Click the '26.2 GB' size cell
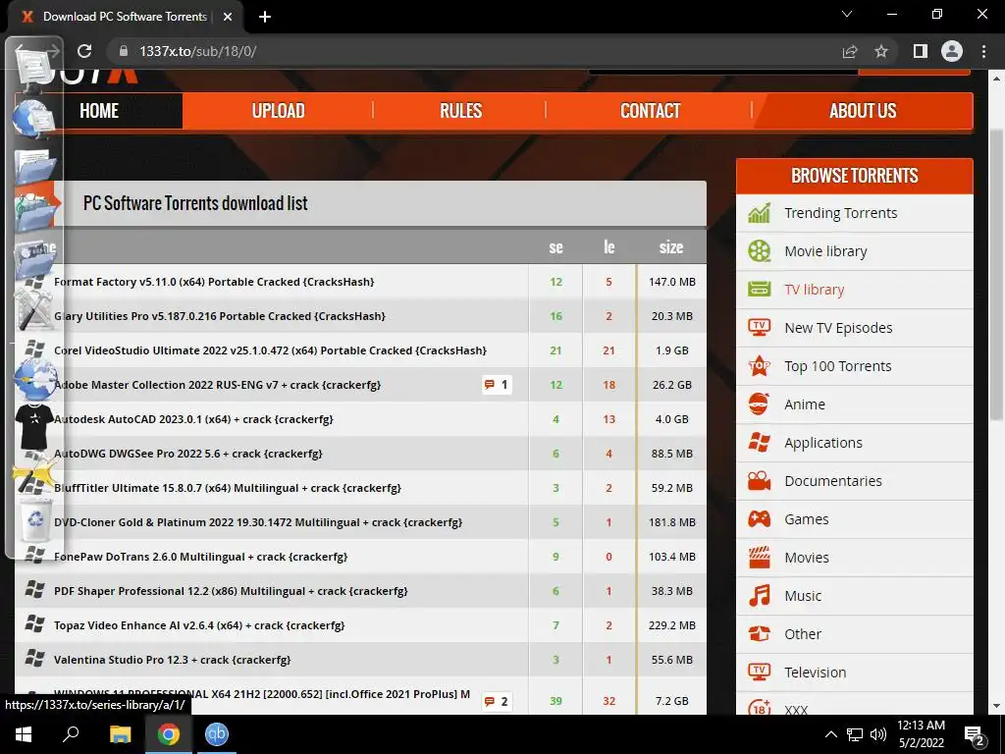 (x=671, y=385)
